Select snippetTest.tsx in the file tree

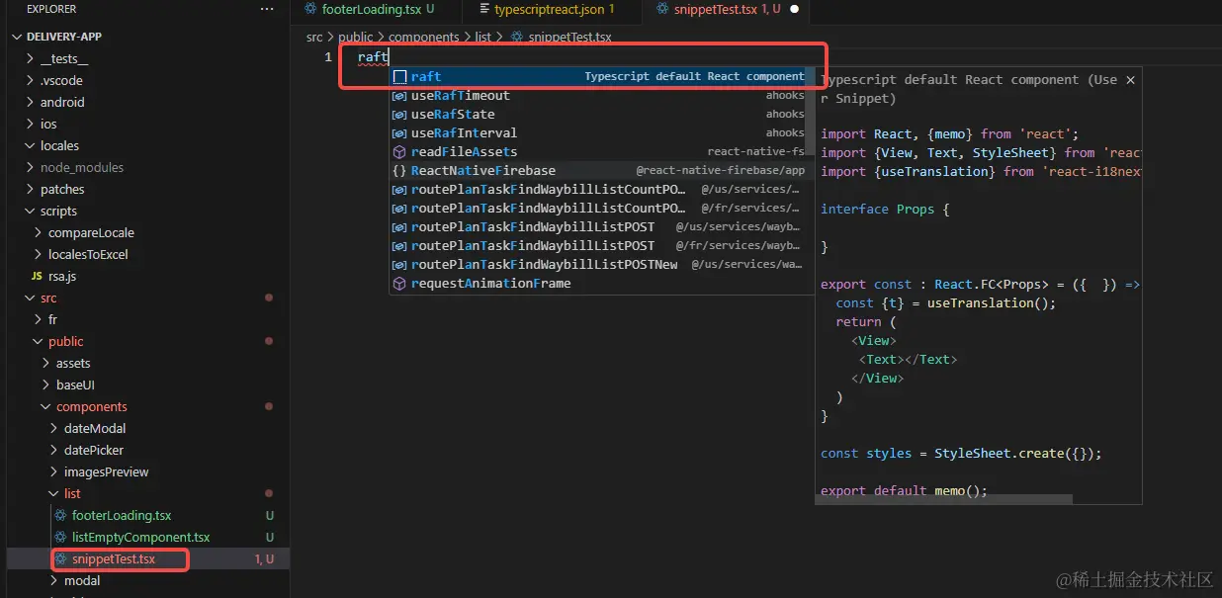click(114, 558)
